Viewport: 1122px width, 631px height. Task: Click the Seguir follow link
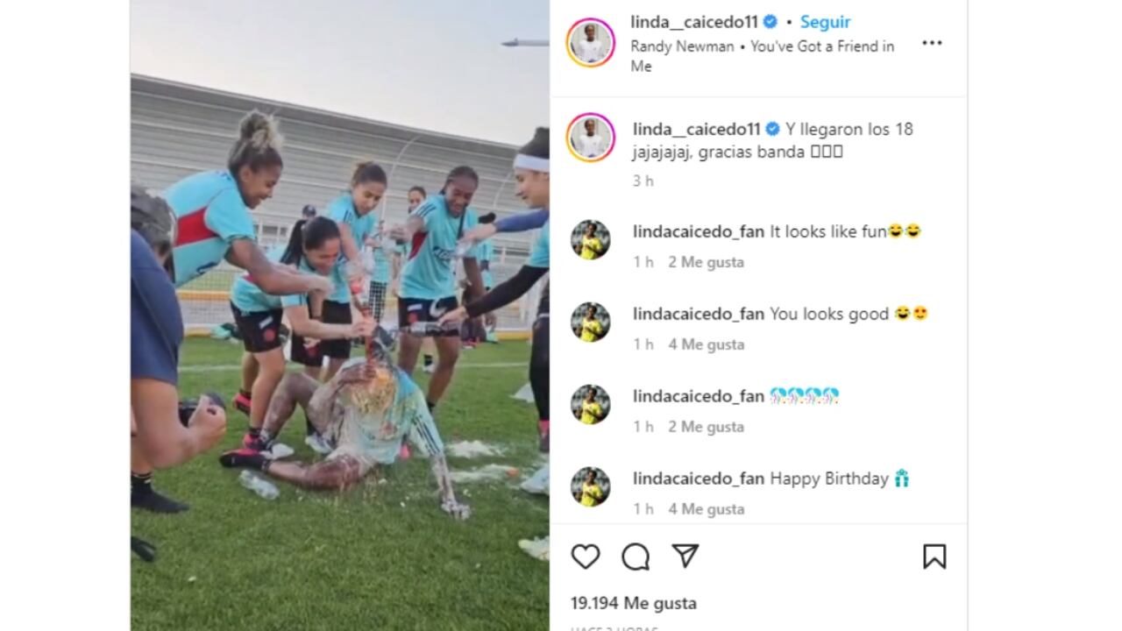pos(825,22)
